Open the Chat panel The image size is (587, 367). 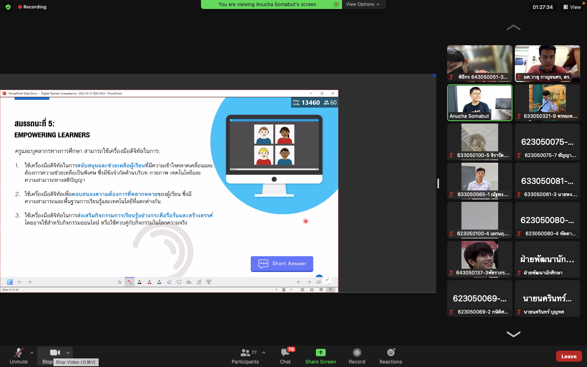(285, 356)
